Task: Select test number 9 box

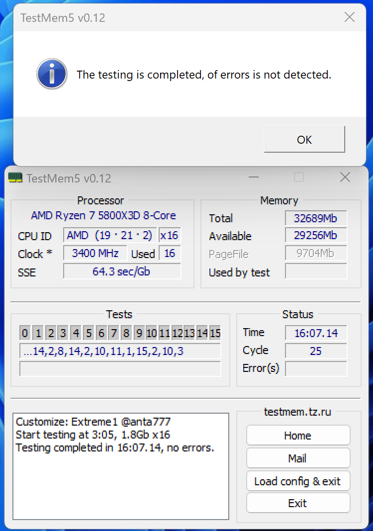Action: point(139,333)
